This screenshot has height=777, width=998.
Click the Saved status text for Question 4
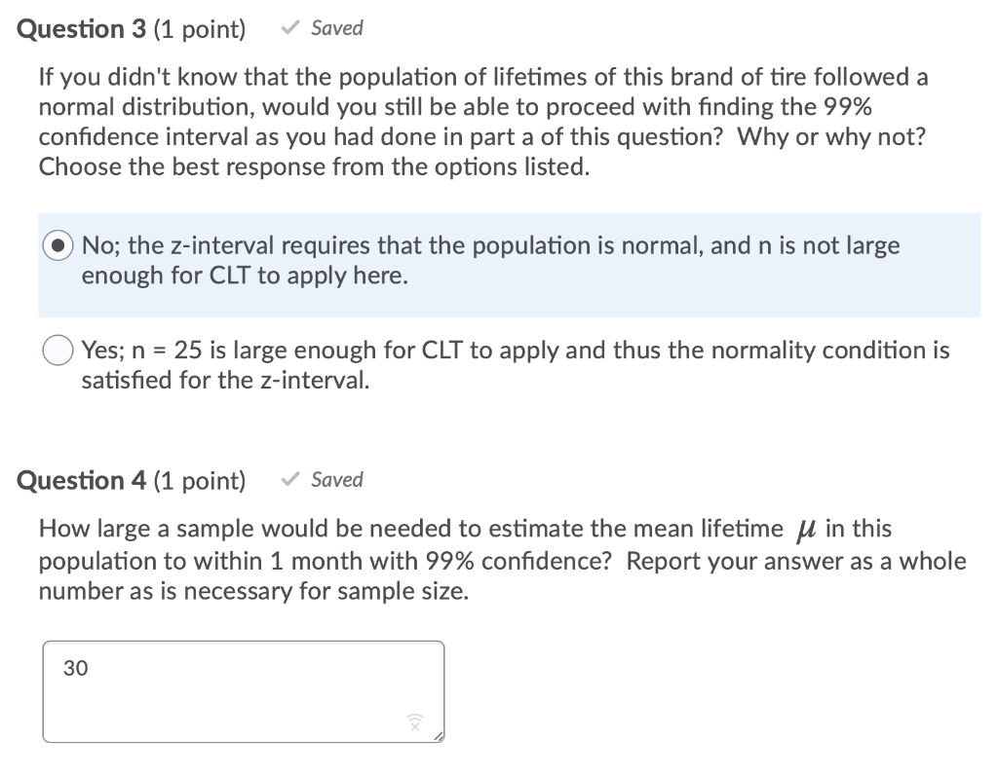pyautogui.click(x=336, y=479)
